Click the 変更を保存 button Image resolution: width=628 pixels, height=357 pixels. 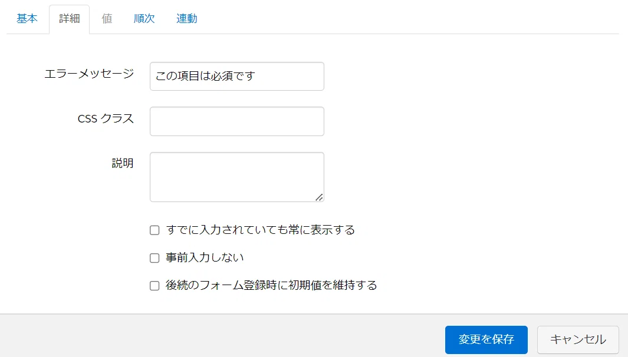point(486,340)
